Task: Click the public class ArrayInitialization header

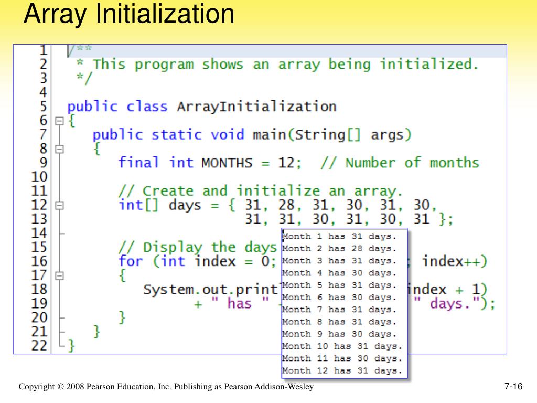Action: 202,107
